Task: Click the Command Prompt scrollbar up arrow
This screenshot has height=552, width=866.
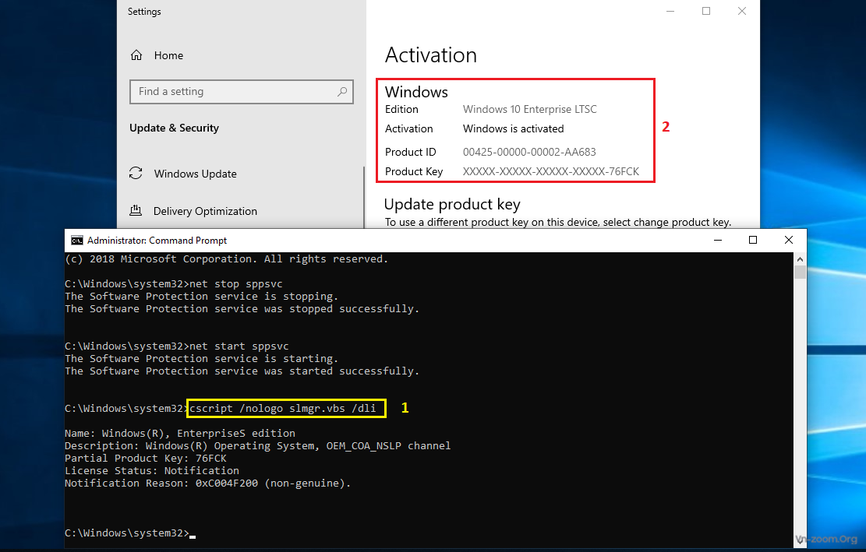Action: (x=800, y=259)
